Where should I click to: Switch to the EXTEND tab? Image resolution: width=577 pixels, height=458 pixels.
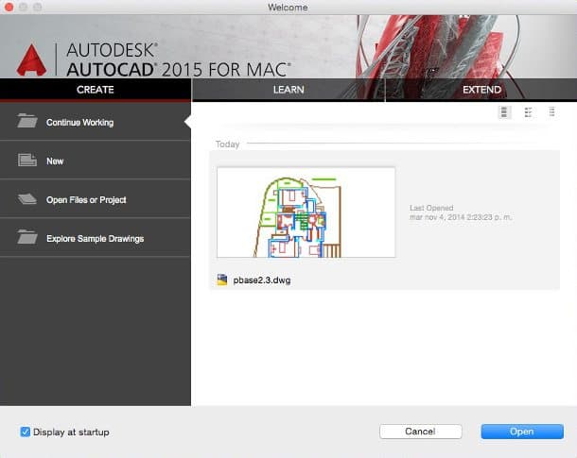481,90
